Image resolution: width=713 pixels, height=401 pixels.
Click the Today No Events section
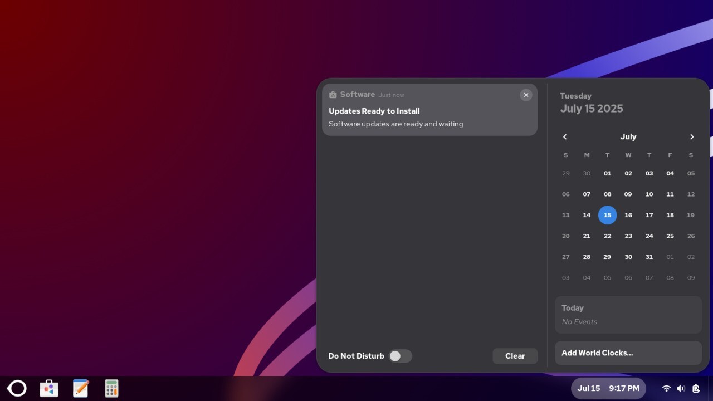tap(628, 315)
